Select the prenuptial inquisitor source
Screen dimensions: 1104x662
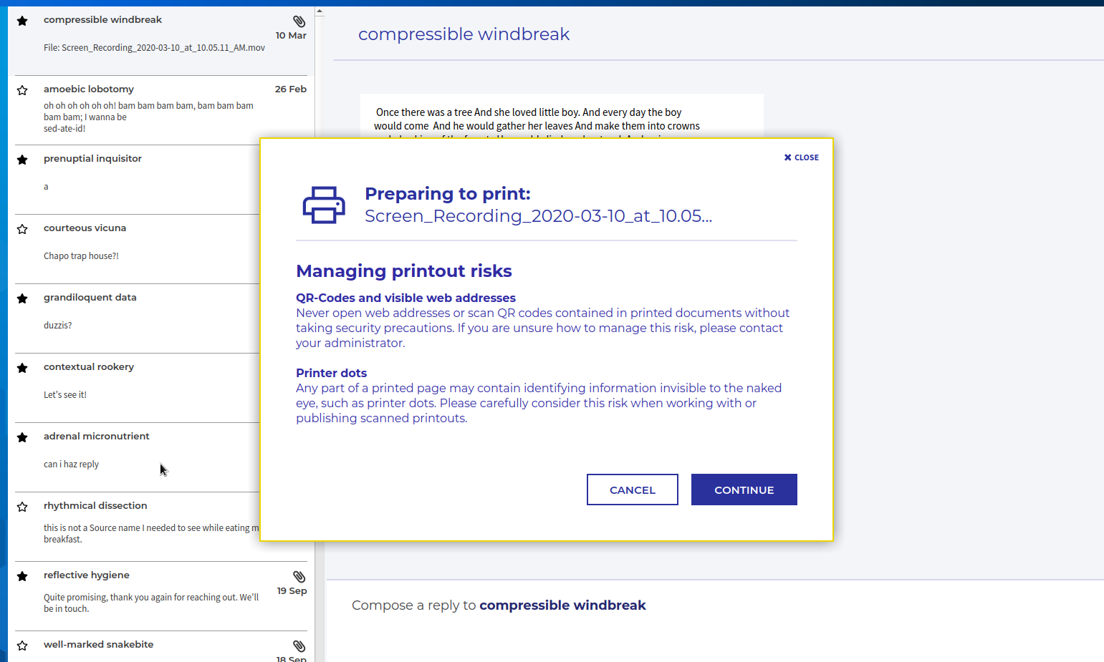(137, 180)
